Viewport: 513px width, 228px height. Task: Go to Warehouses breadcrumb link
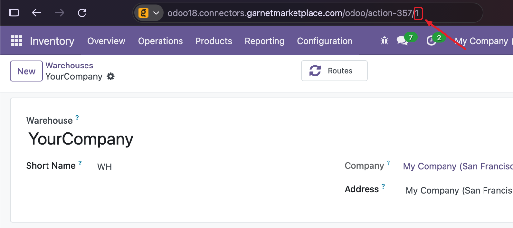(69, 66)
